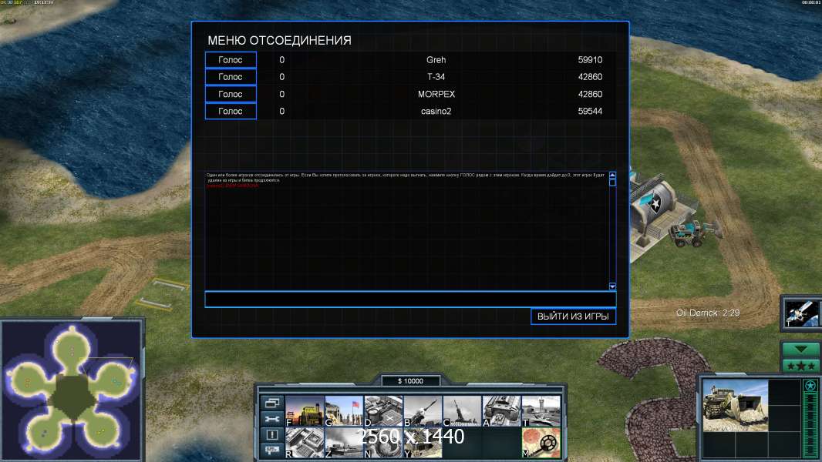Click the dozer unit portrait
Screen dimensions: 822x462
735,406
